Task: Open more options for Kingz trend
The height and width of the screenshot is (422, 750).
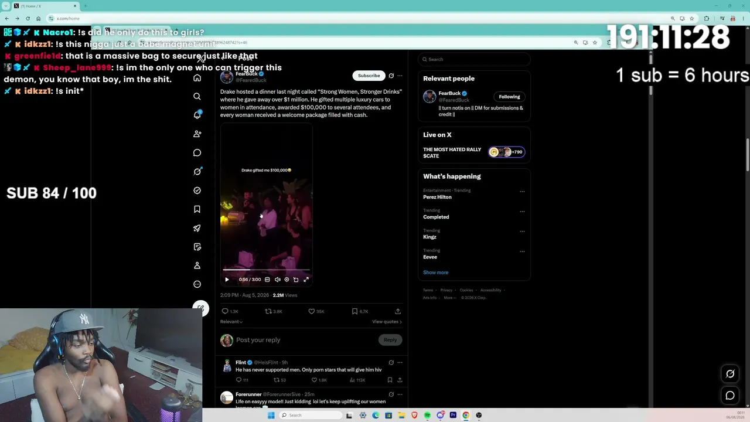Action: [522, 232]
